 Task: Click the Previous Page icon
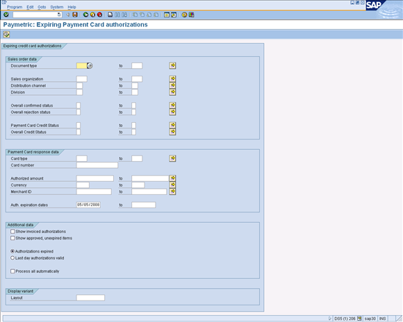pos(142,15)
